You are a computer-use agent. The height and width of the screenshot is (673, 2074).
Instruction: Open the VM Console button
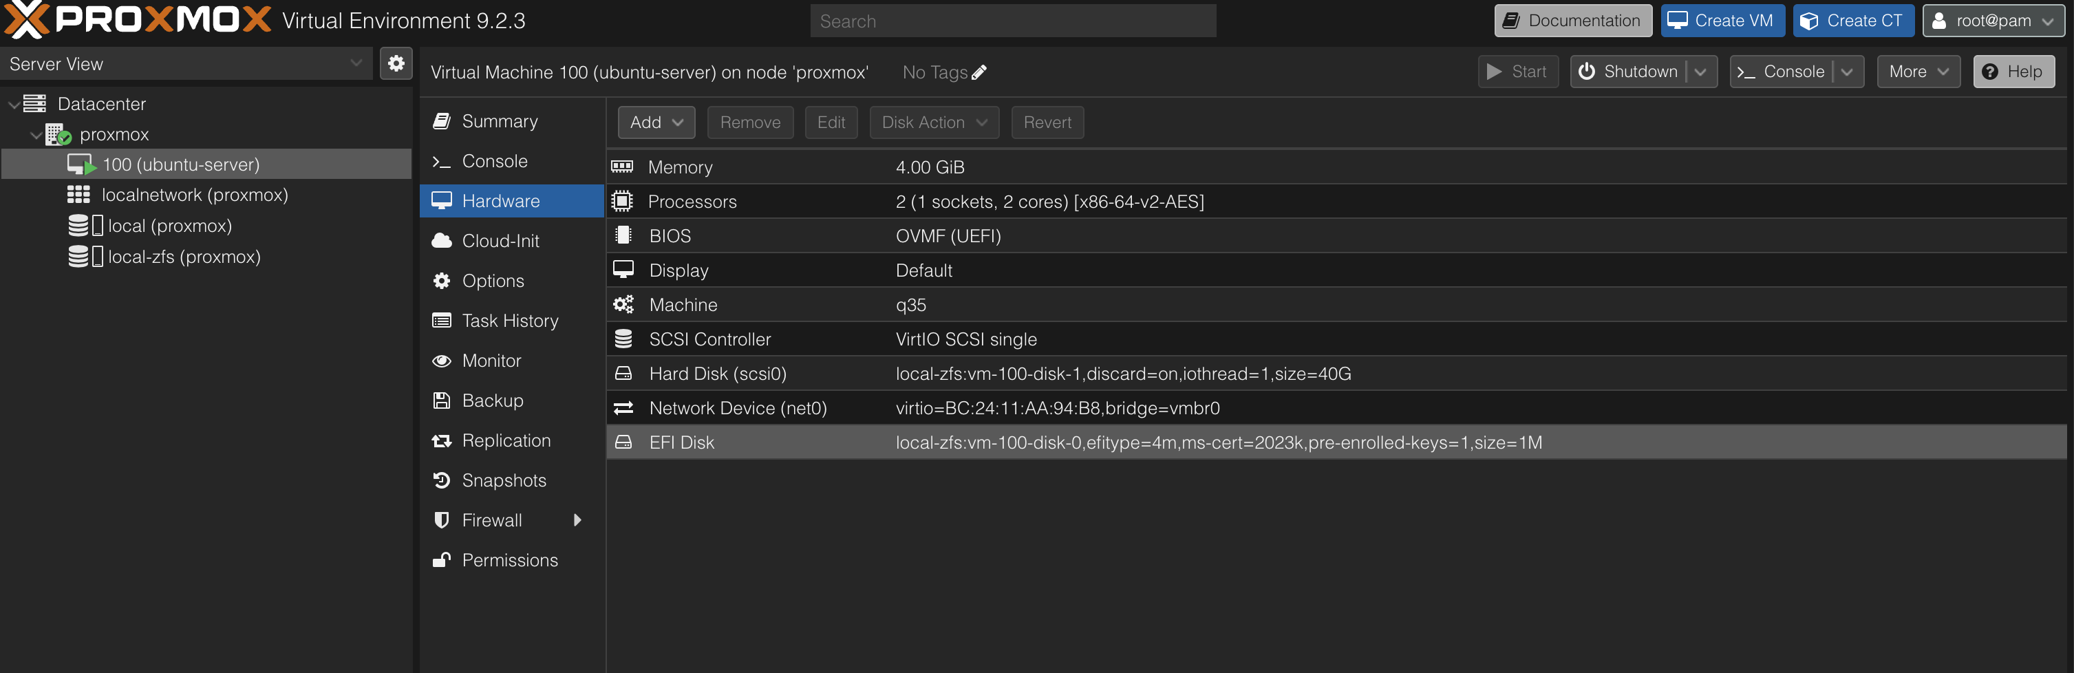[1782, 72]
